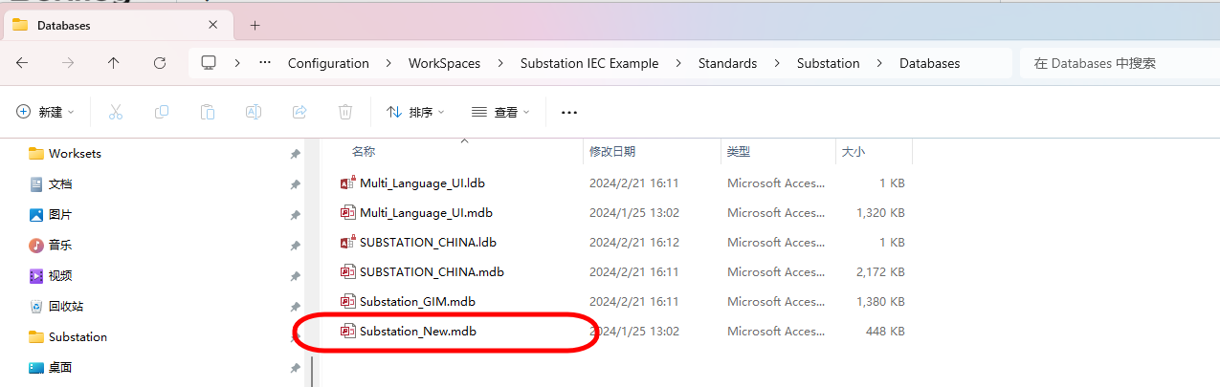This screenshot has height=387, width=1220.
Task: Expand chevron after Configuration breadcrumb
Action: pos(388,63)
